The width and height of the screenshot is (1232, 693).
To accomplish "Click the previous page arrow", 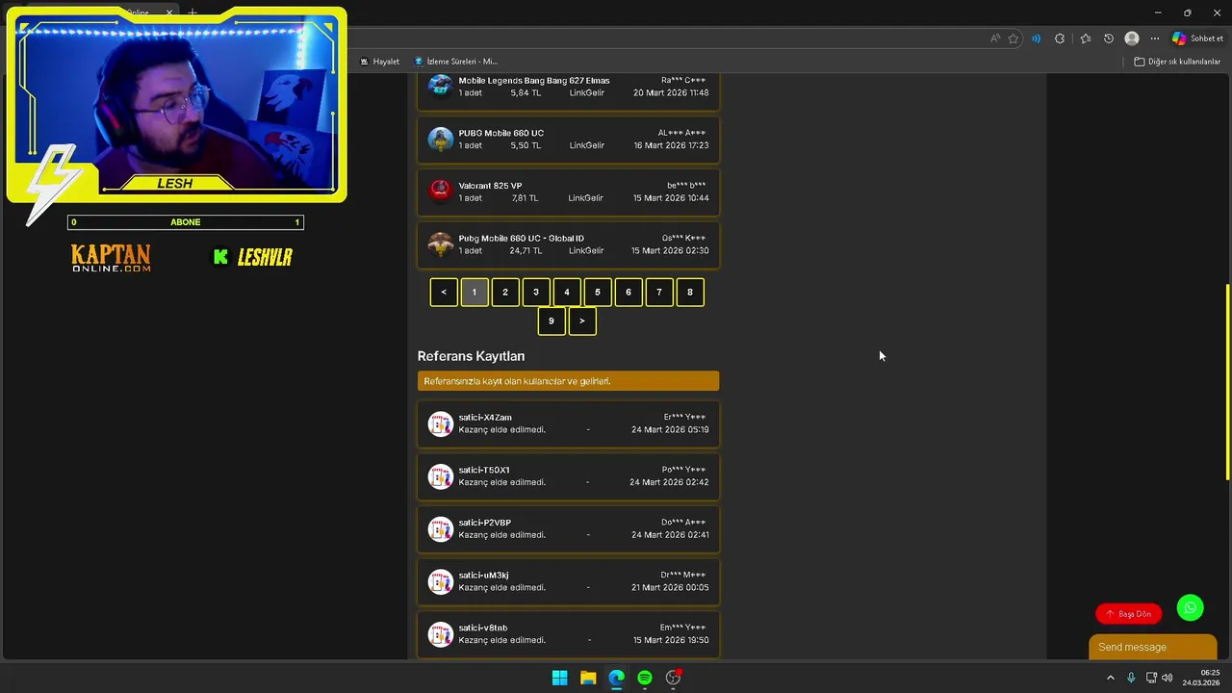I will 444,292.
